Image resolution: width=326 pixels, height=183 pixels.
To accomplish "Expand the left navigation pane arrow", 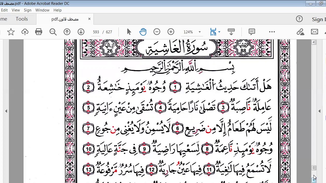I will click(x=6, y=111).
